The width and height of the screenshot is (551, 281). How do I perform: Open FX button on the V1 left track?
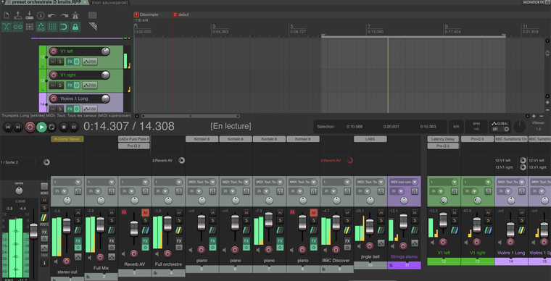pyautogui.click(x=70, y=62)
